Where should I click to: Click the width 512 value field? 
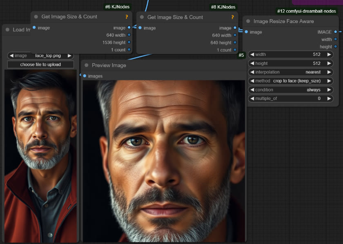(x=291, y=54)
